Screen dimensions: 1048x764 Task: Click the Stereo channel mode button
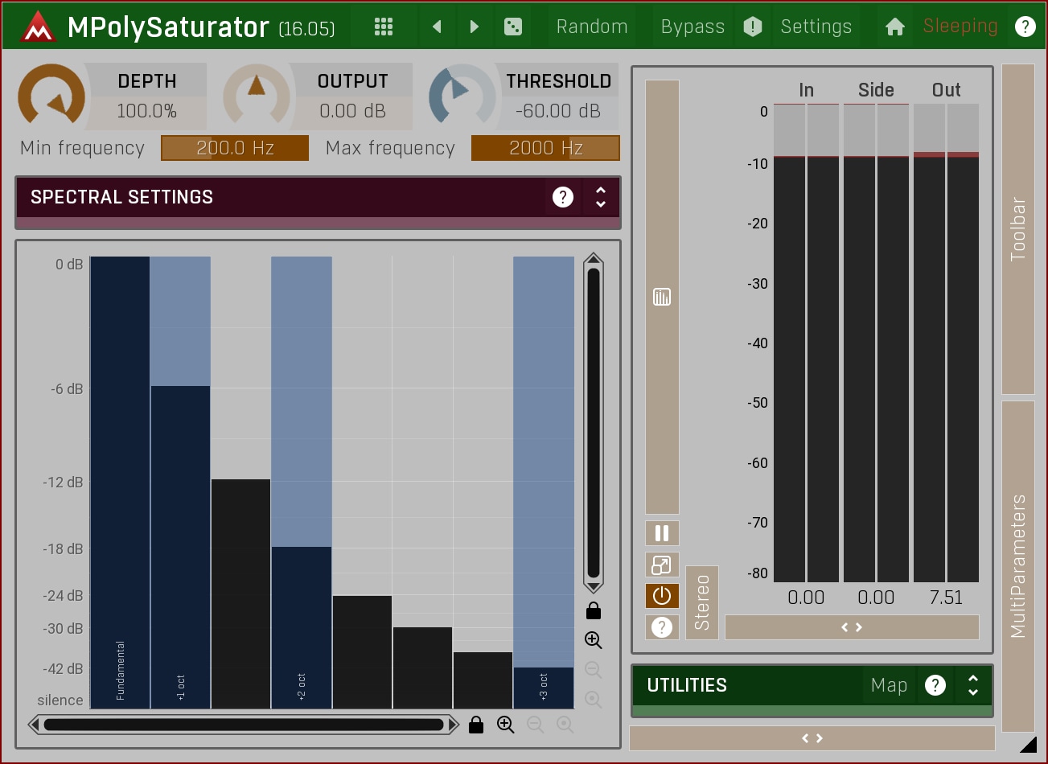[x=702, y=602]
